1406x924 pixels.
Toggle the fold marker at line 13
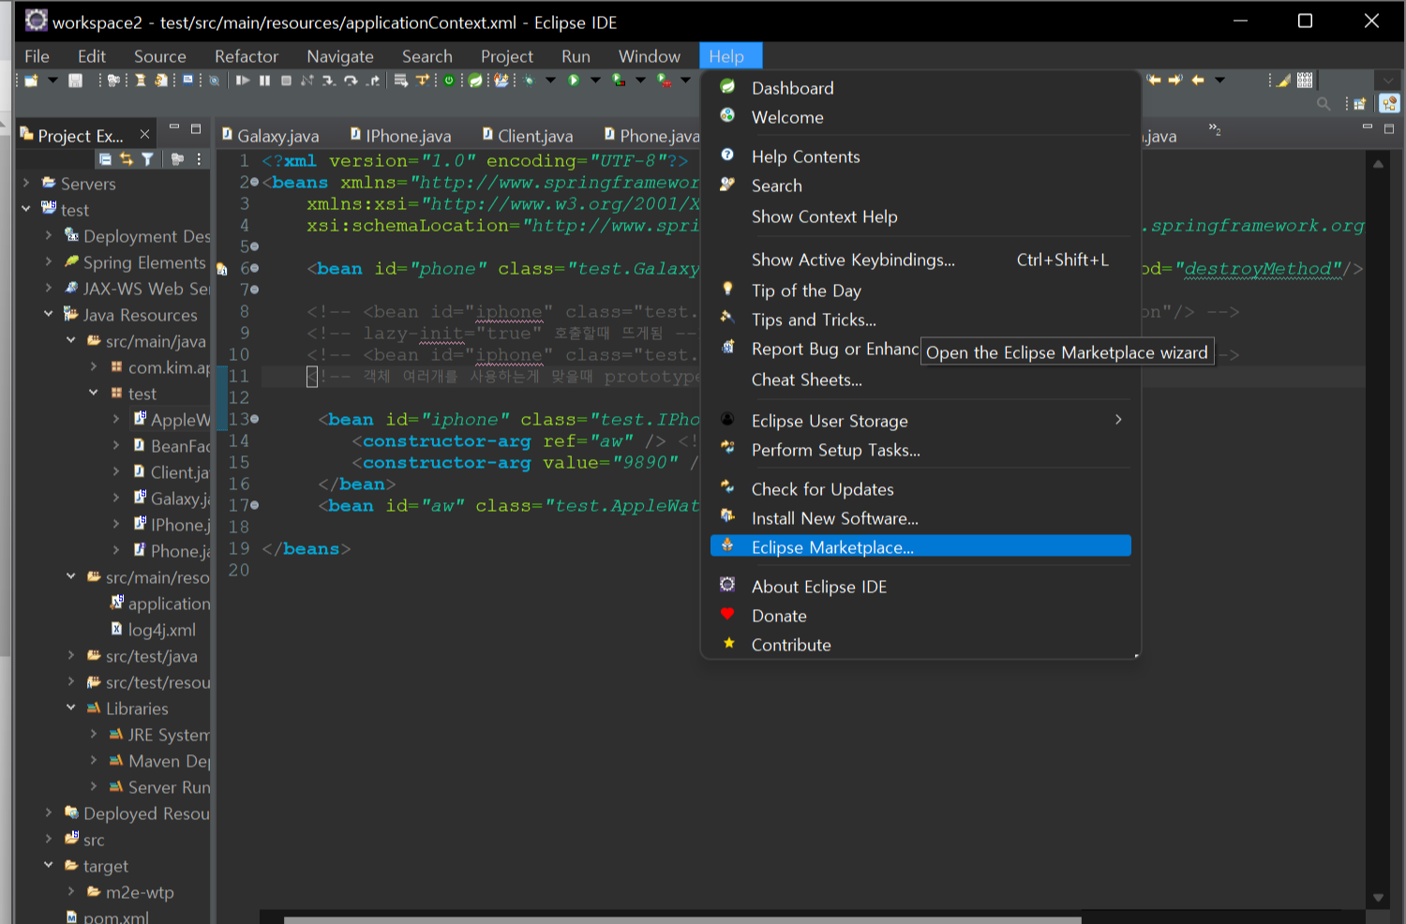254,419
